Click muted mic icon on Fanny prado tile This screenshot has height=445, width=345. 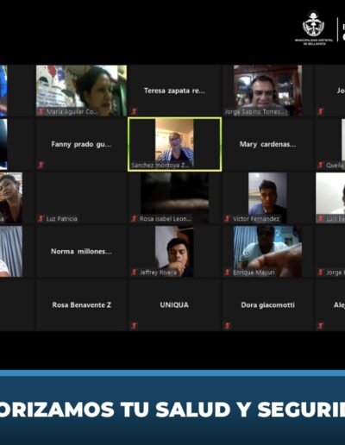coord(41,165)
